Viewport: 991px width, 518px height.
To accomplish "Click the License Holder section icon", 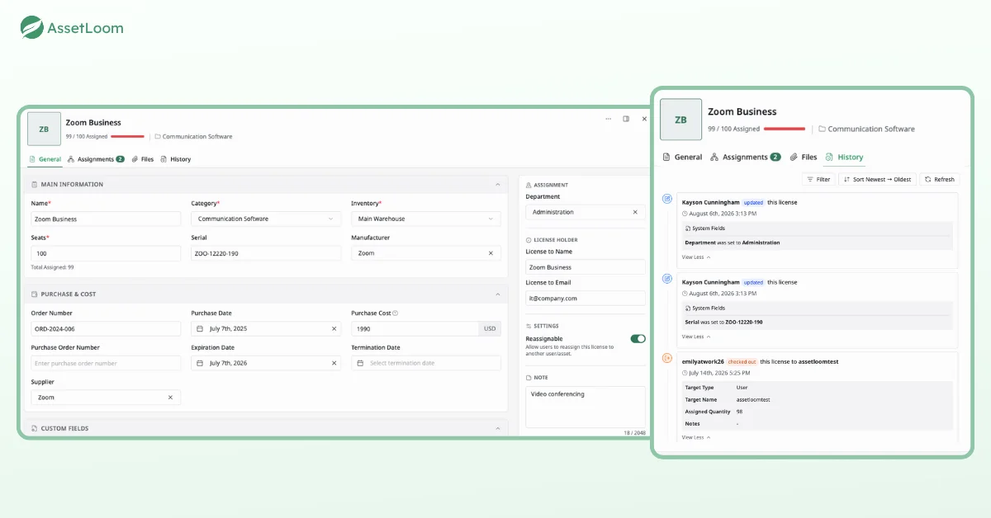I will point(529,239).
